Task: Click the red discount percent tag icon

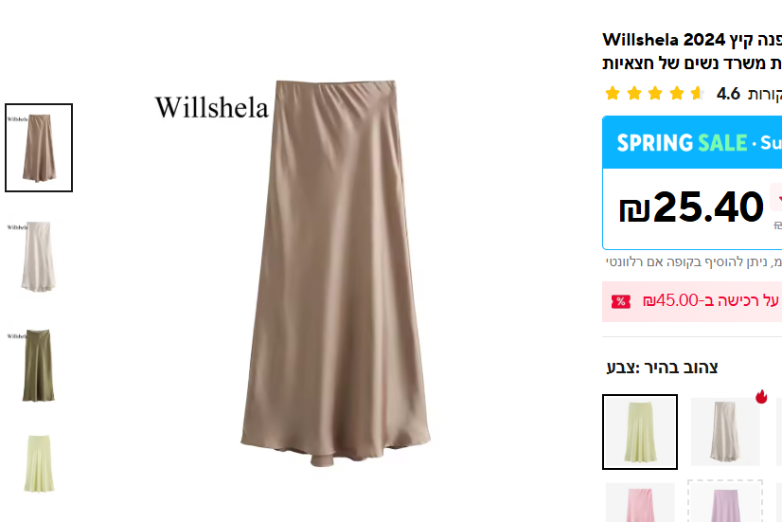Action: tap(621, 301)
